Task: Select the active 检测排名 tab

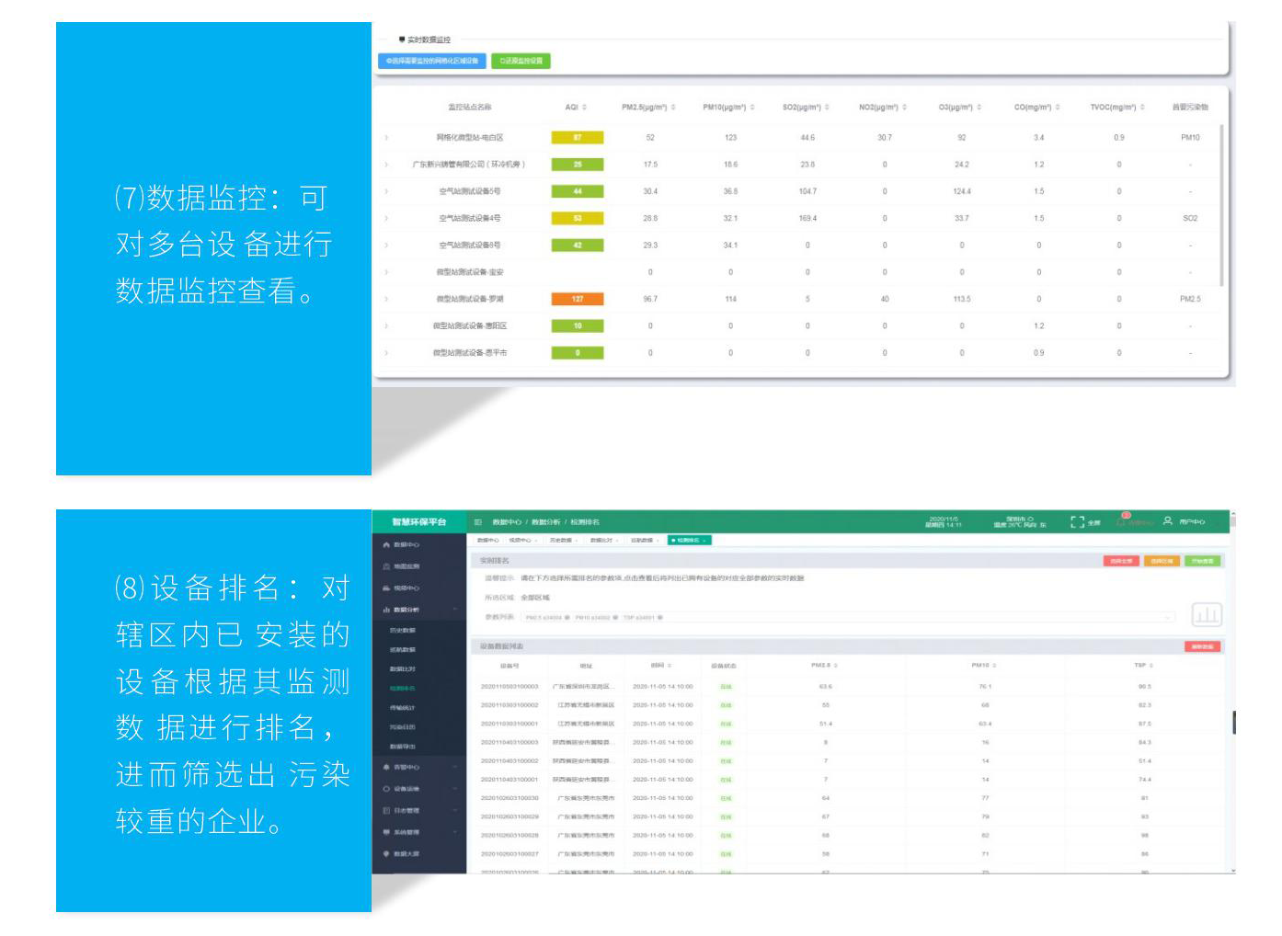Action: tap(689, 541)
